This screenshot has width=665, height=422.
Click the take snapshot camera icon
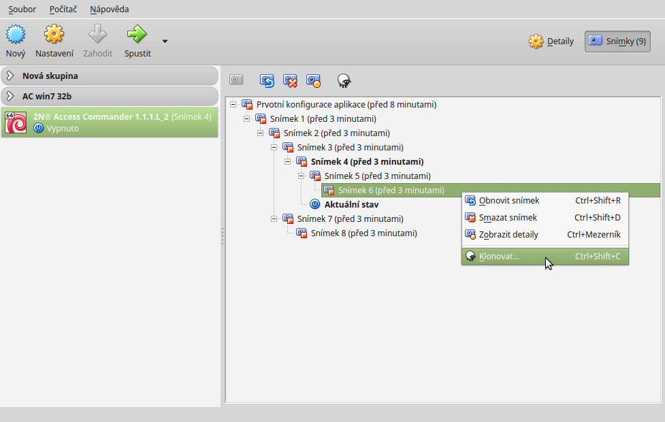(236, 80)
